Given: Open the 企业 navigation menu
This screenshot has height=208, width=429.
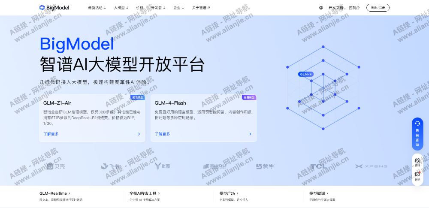Looking at the screenshot, I should click(x=178, y=8).
